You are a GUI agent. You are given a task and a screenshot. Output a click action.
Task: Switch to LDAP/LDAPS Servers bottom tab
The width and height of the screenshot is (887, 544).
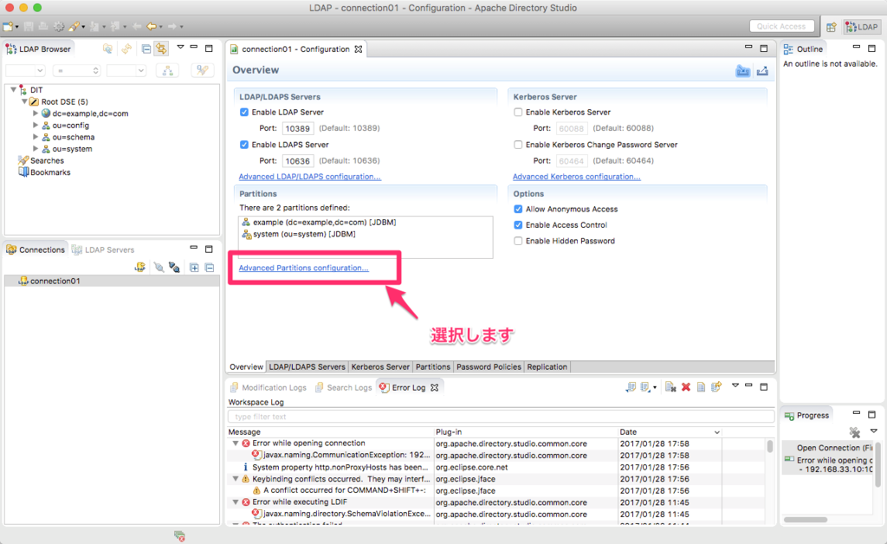[307, 367]
